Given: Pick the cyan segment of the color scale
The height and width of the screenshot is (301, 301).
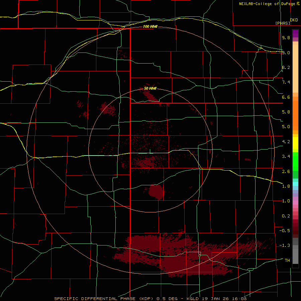Looking at the screenshot, I should point(295,184).
